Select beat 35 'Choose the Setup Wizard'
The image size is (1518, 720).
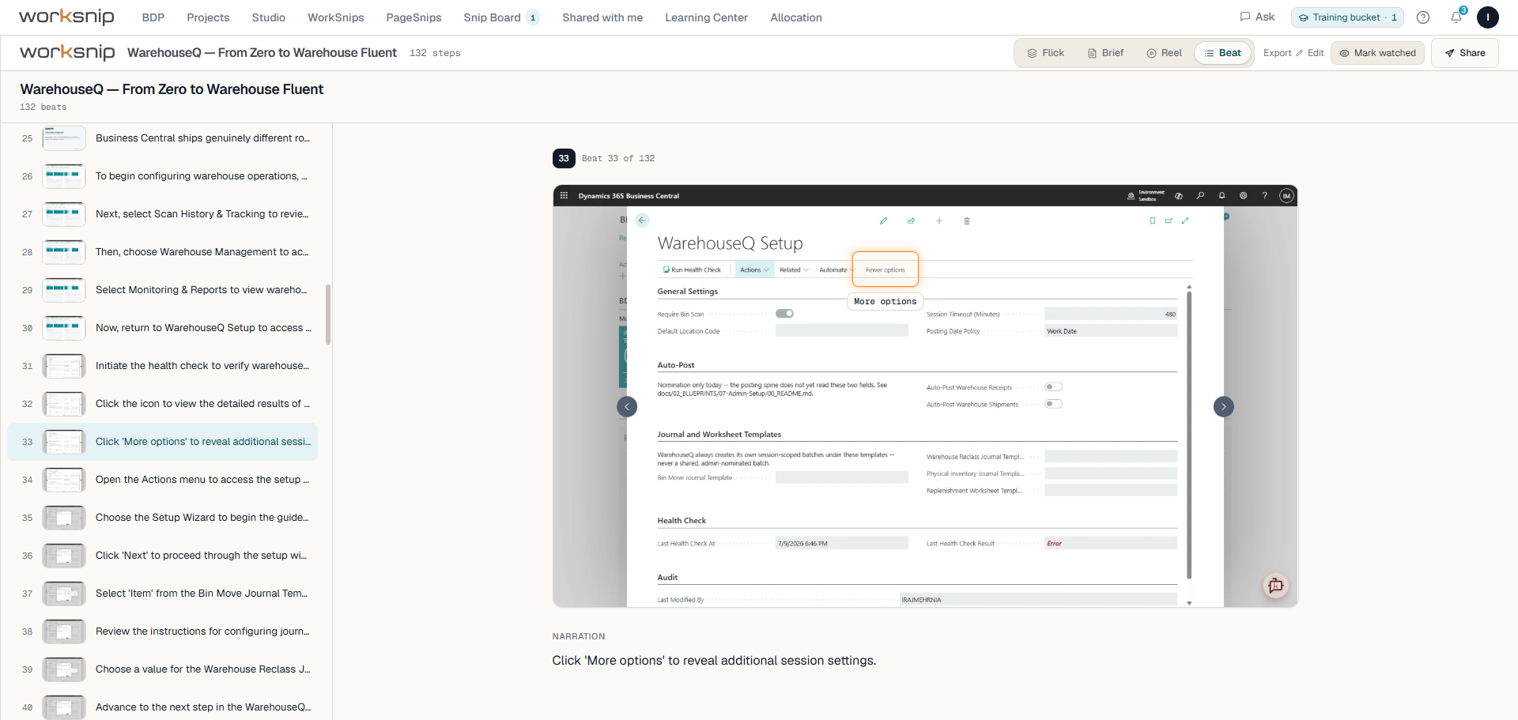point(163,518)
